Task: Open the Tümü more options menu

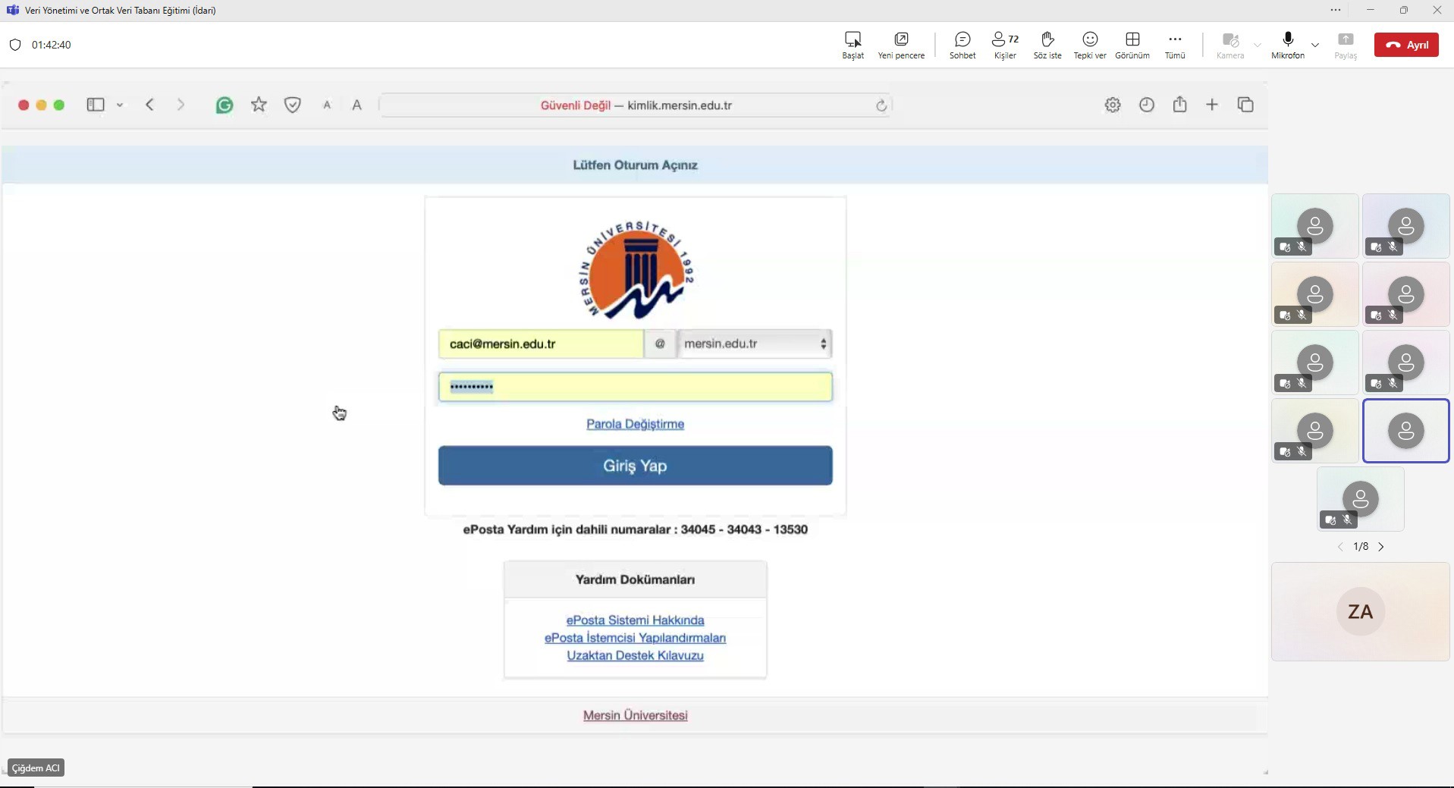Action: click(x=1175, y=45)
